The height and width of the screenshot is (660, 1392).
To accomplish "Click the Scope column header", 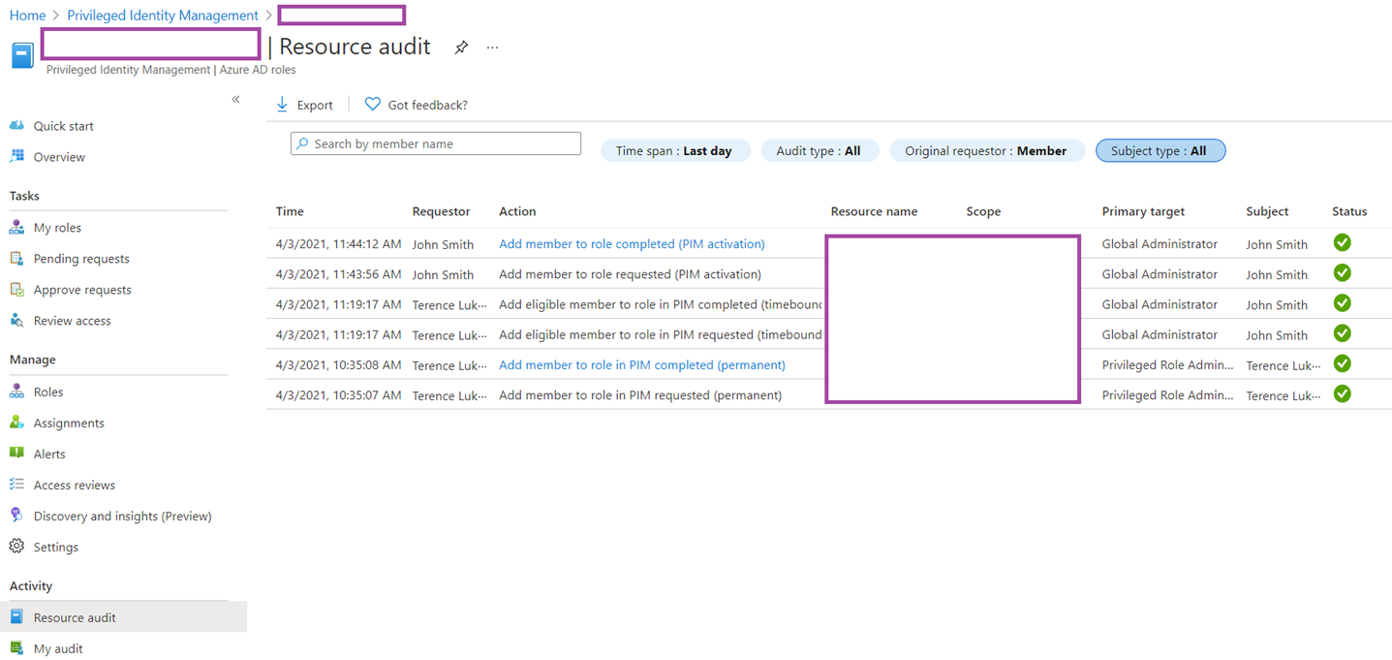I will click(x=983, y=211).
